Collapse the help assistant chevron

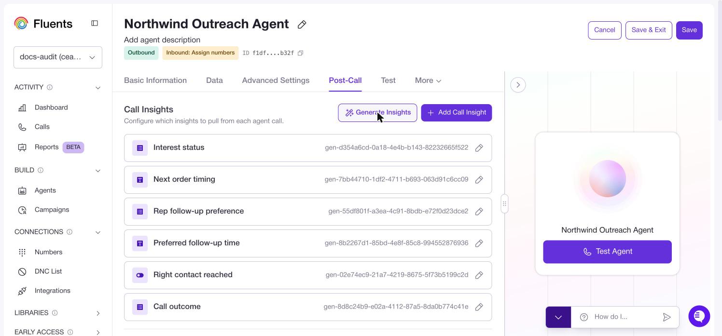coord(558,317)
